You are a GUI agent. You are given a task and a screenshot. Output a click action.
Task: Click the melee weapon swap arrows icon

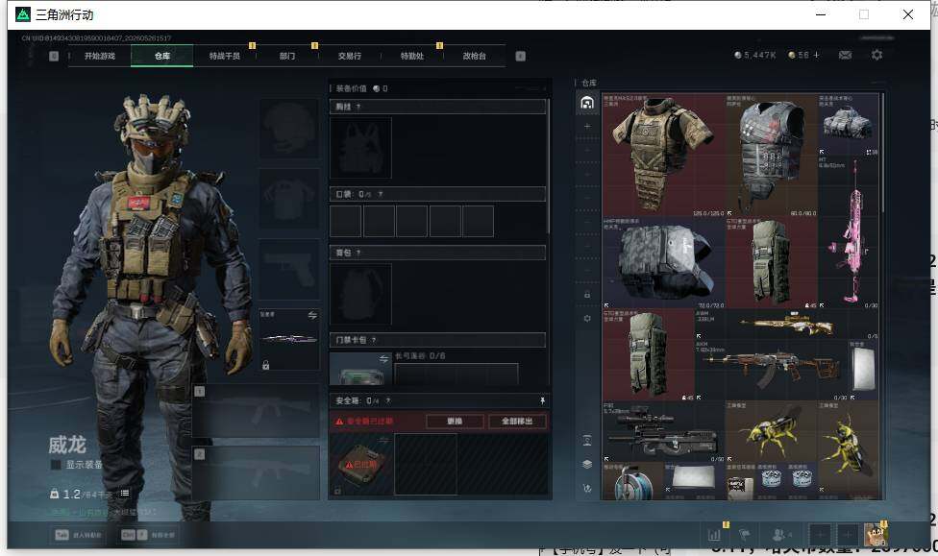tap(312, 315)
